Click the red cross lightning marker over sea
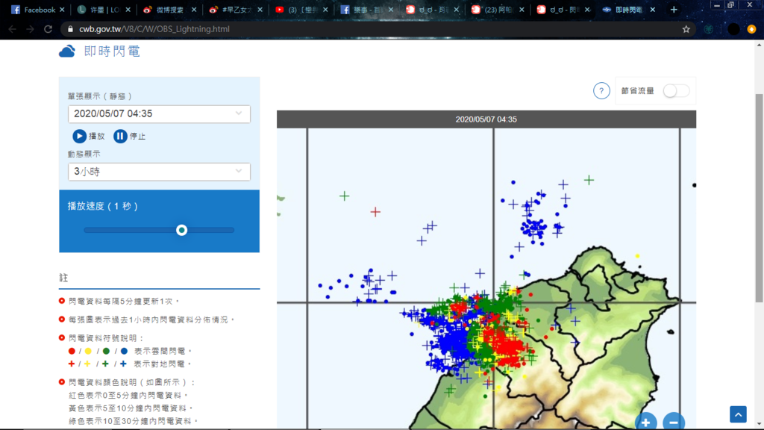764x430 pixels. click(x=375, y=212)
